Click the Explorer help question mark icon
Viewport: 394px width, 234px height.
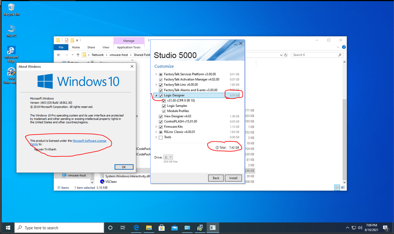344,47
